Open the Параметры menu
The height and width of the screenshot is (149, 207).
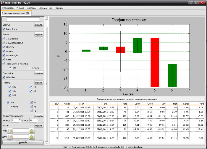[8, 8]
